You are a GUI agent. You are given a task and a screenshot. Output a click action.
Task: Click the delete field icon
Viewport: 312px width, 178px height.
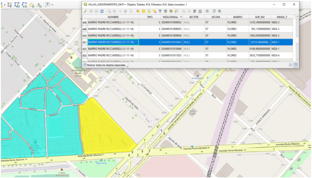point(189,11)
